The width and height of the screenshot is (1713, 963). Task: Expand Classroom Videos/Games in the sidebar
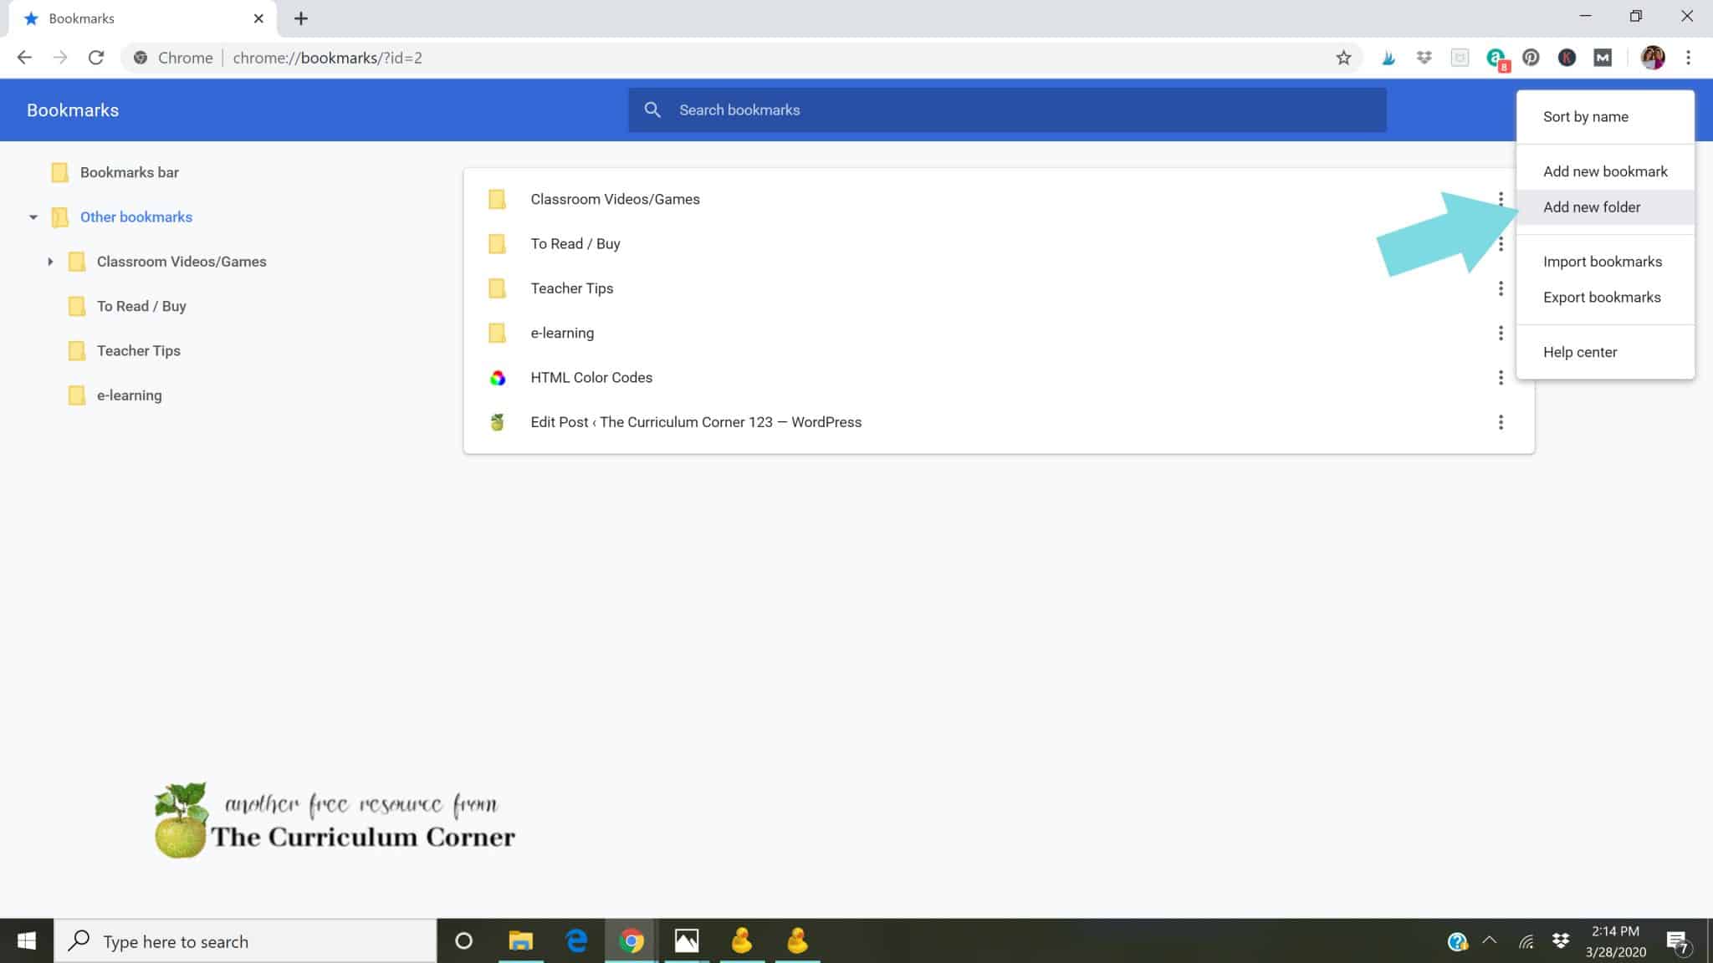point(50,261)
